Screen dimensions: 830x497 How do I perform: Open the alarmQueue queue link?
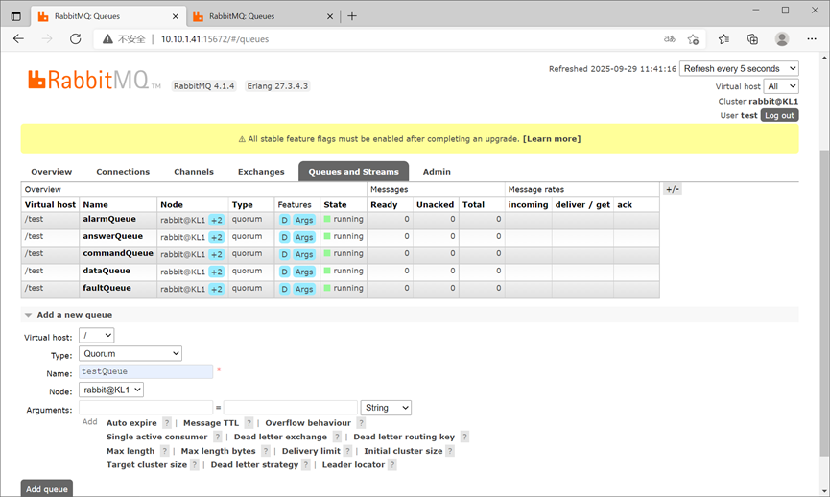click(x=109, y=219)
